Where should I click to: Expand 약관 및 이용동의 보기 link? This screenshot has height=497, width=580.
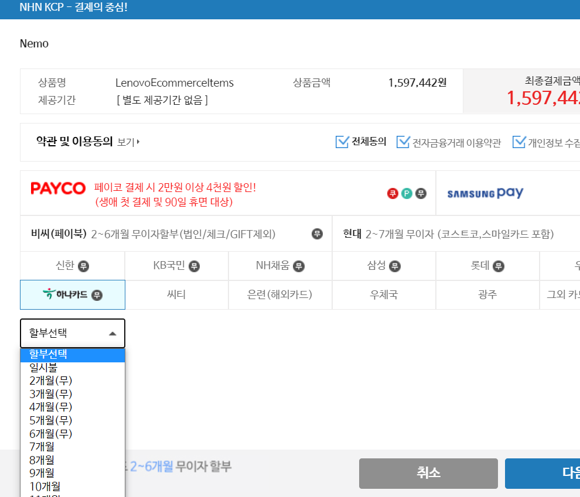coord(128,142)
